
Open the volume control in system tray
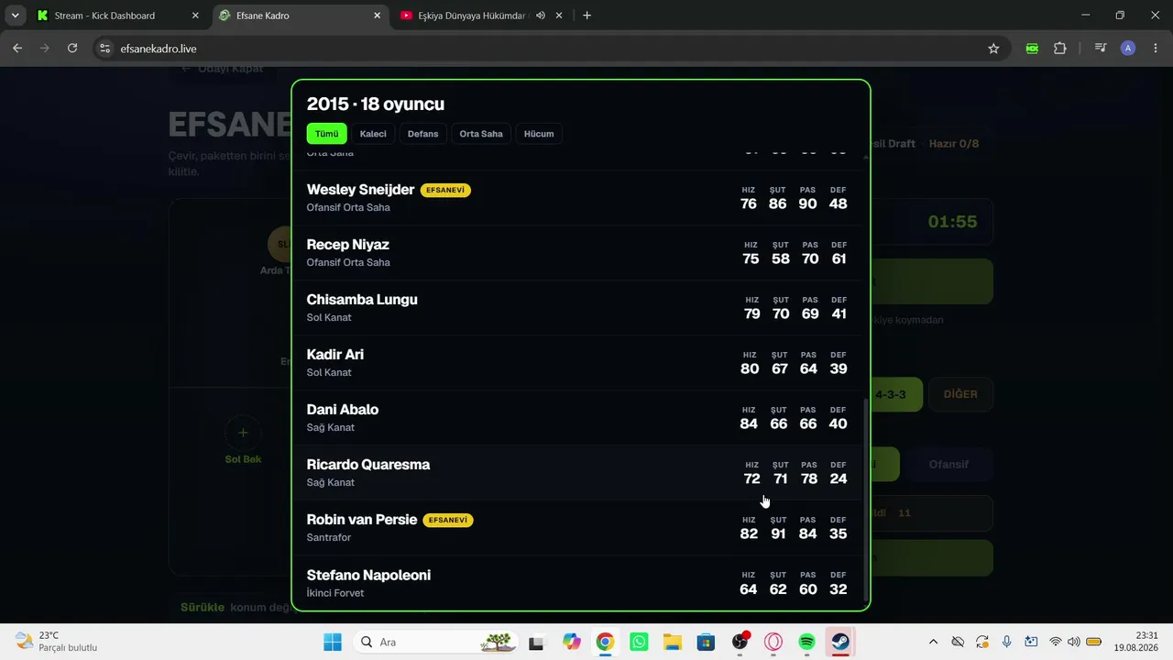click(x=1073, y=642)
